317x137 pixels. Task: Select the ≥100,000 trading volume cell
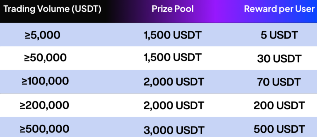[45, 81]
